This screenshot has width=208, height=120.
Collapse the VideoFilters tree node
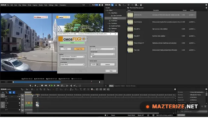point(108,13)
